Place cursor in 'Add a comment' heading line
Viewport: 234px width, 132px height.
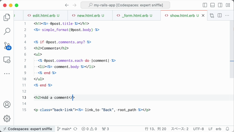(x=54, y=98)
